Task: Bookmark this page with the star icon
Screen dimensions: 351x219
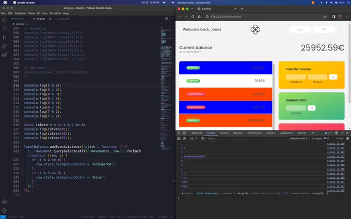Action: pyautogui.click(x=325, y=16)
